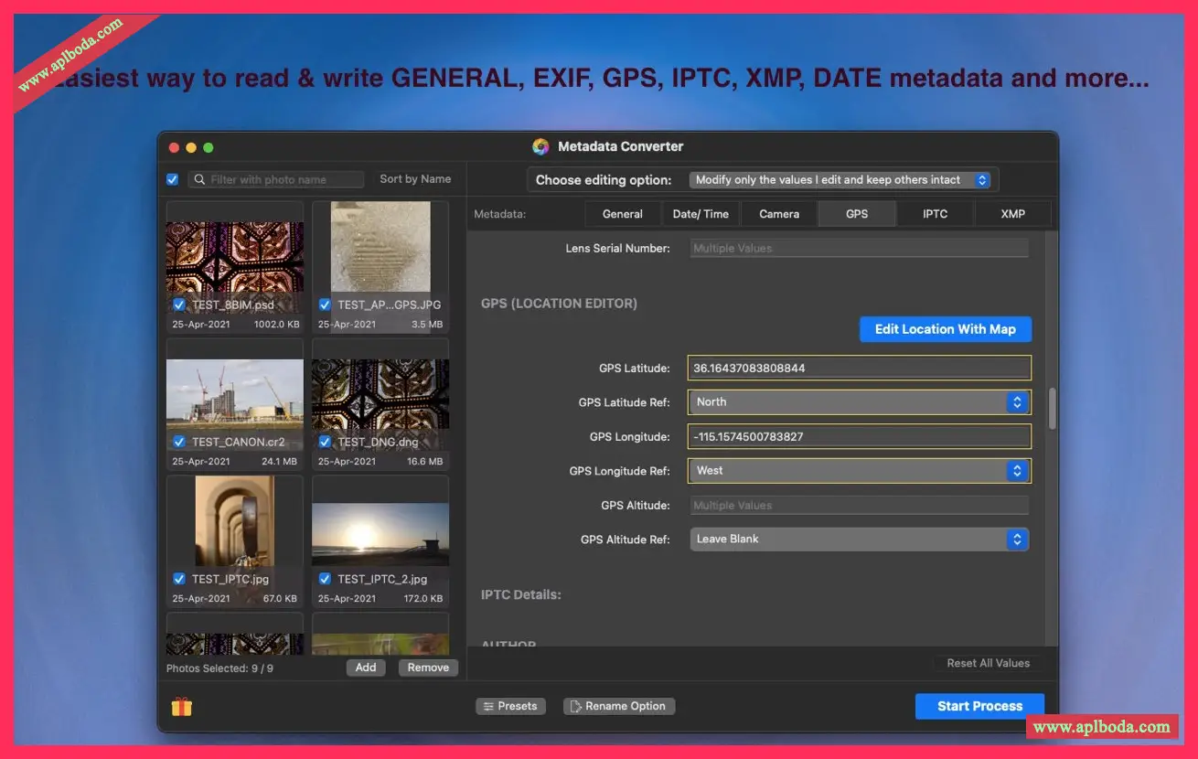Screen dimensions: 1198x759
Task: Uncheck the TEST_DNG.dng checkbox
Action: (x=325, y=442)
